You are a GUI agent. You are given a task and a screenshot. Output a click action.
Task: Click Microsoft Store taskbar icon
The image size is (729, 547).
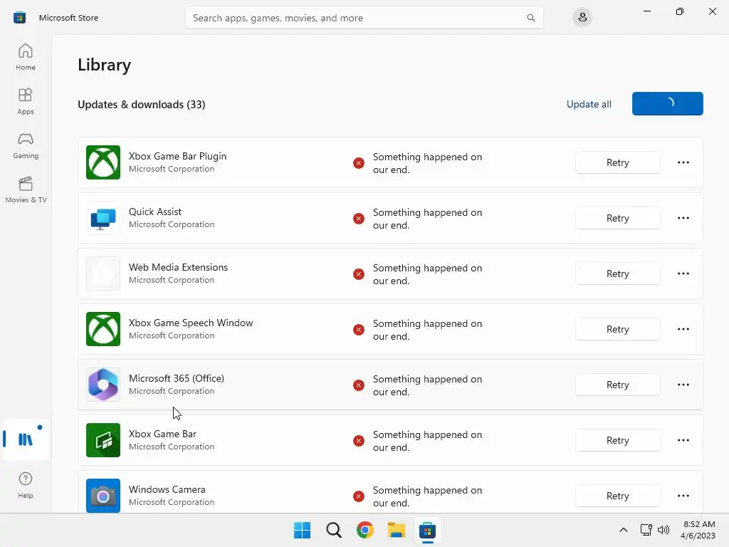(427, 530)
